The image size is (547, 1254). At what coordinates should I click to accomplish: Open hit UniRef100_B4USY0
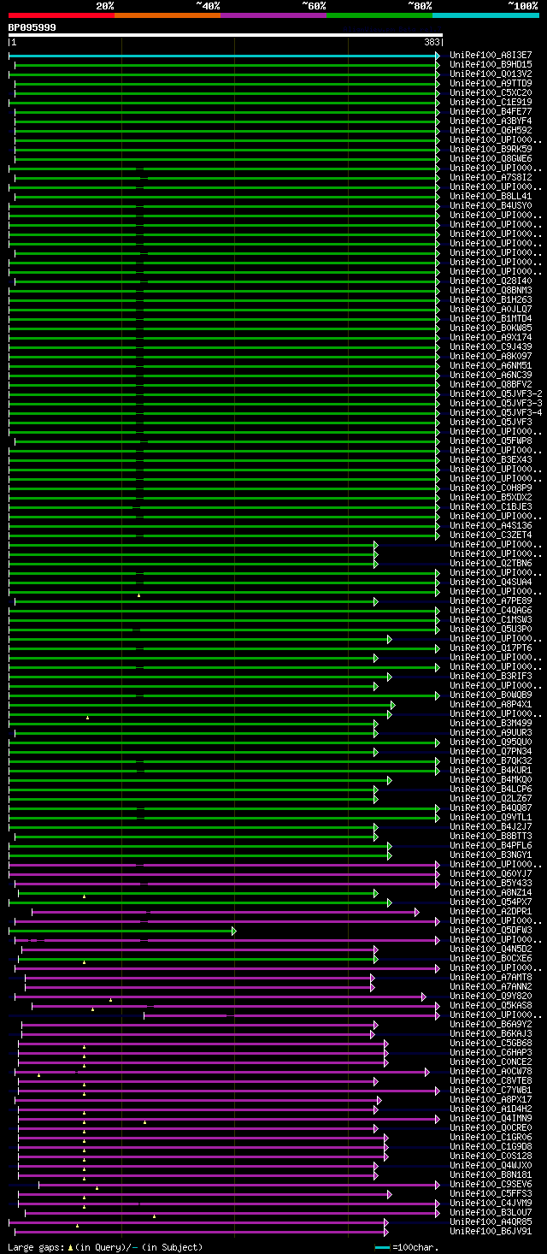click(x=491, y=205)
